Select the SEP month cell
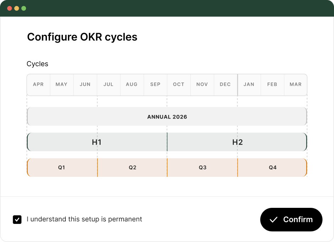 [156, 84]
